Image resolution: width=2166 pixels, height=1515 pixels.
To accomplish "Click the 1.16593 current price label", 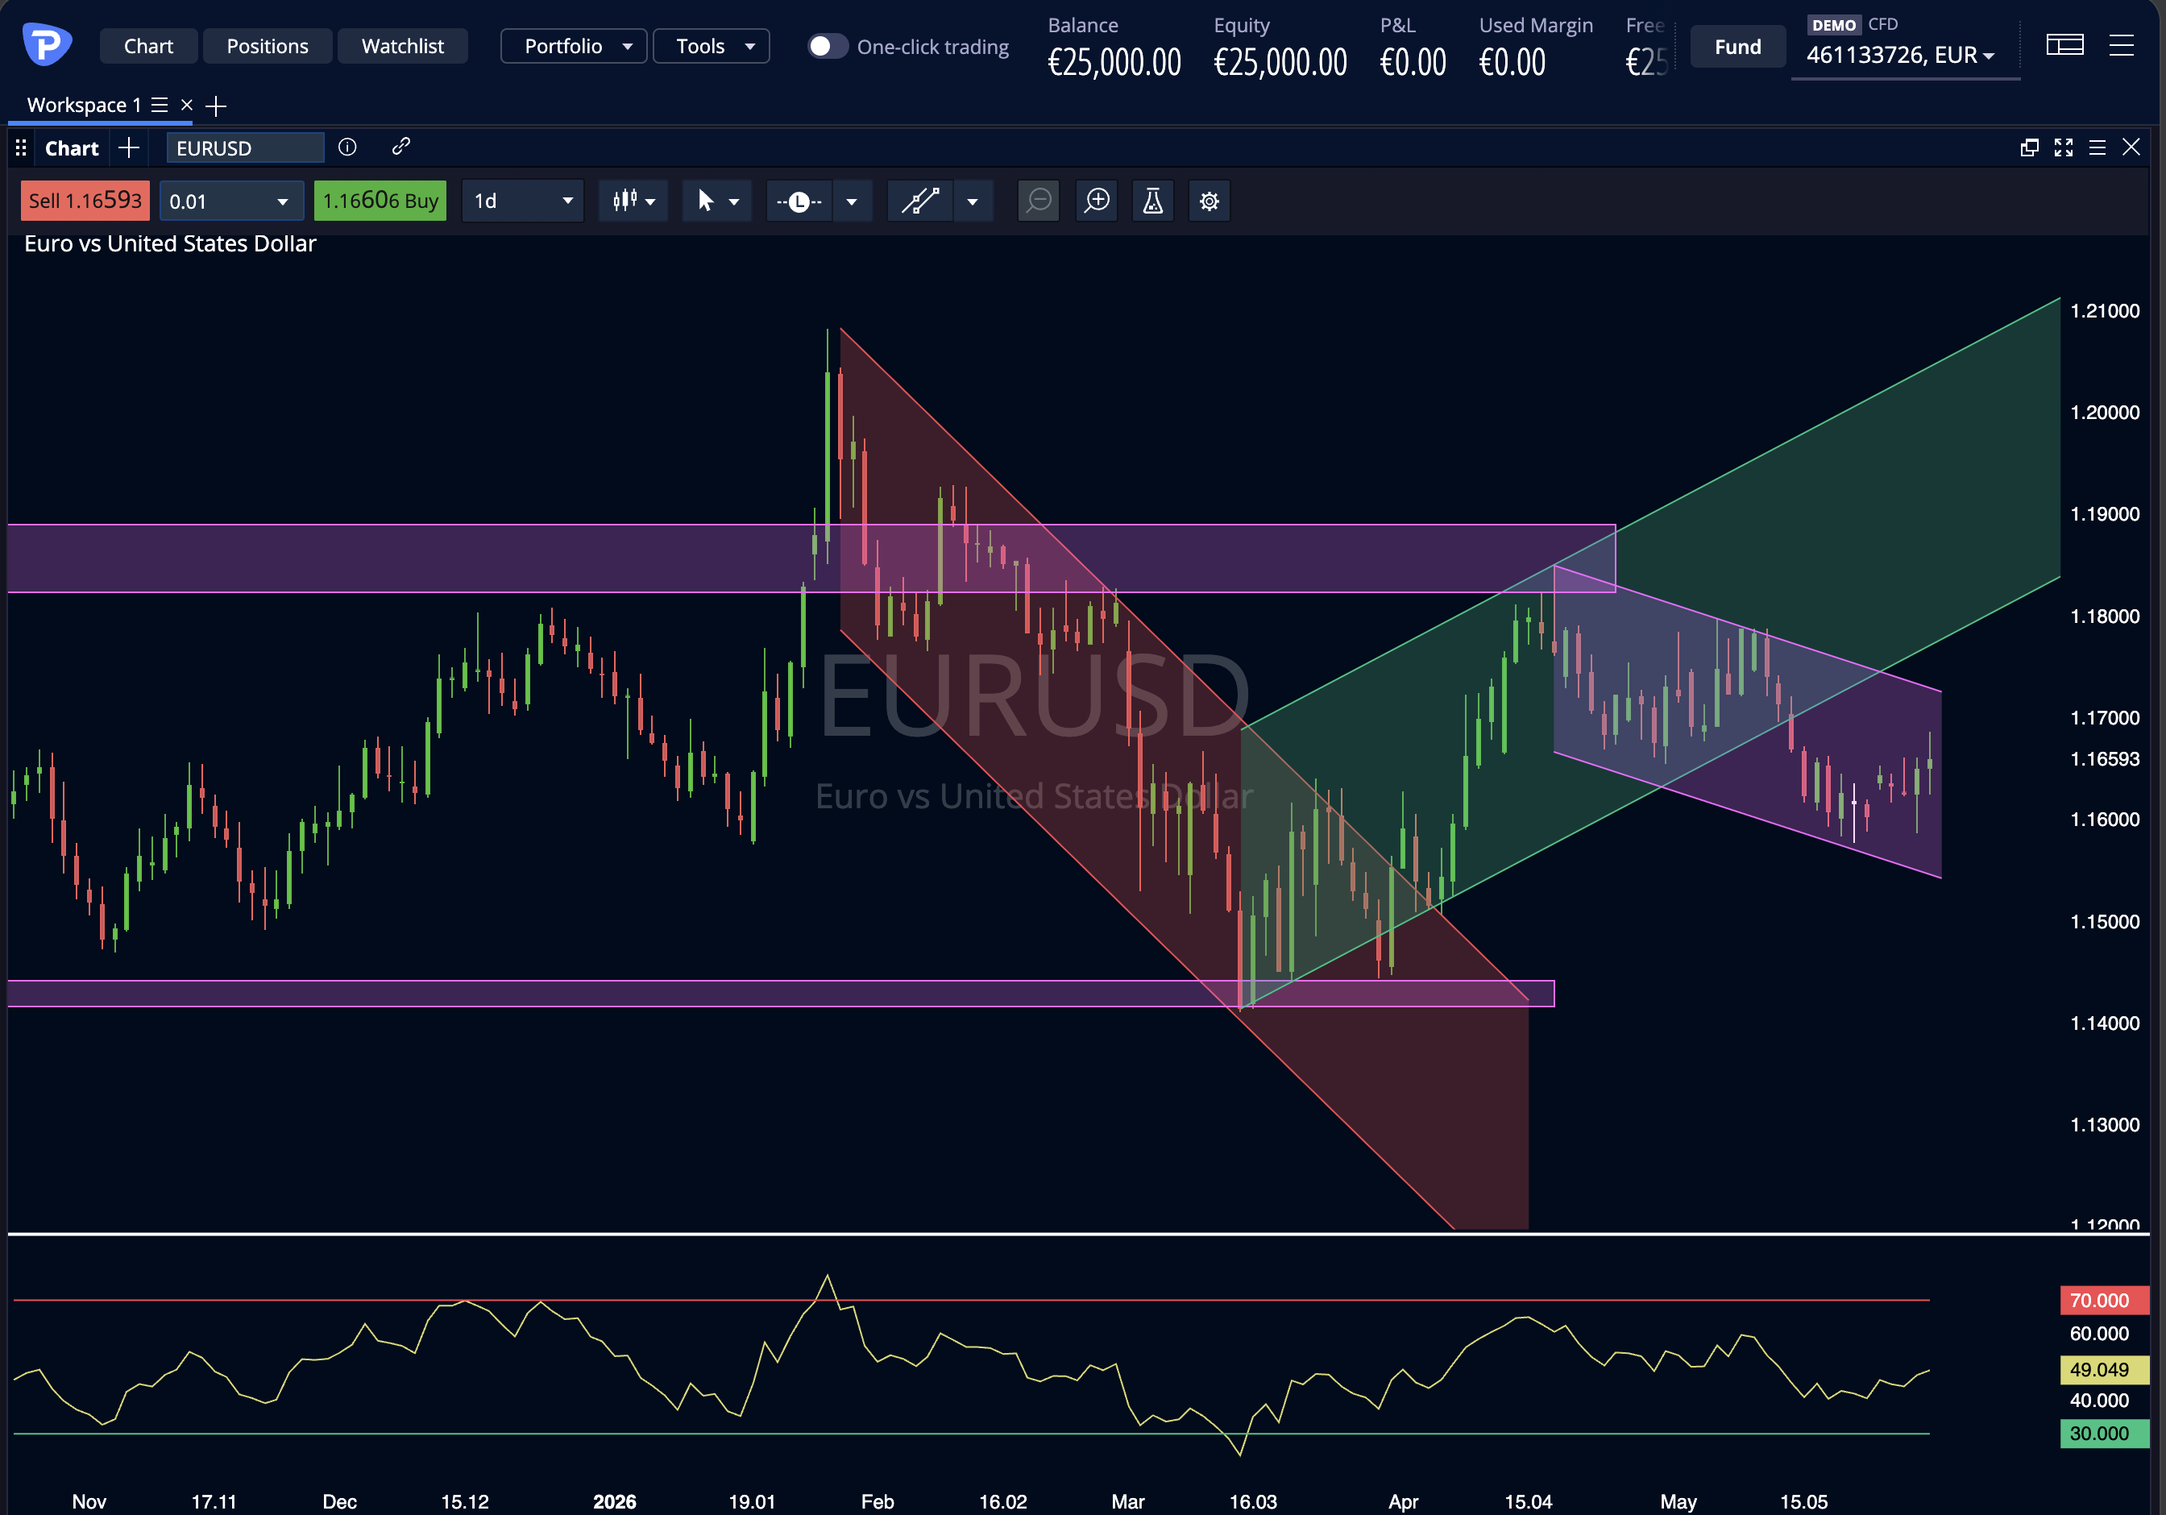I will coord(2104,758).
